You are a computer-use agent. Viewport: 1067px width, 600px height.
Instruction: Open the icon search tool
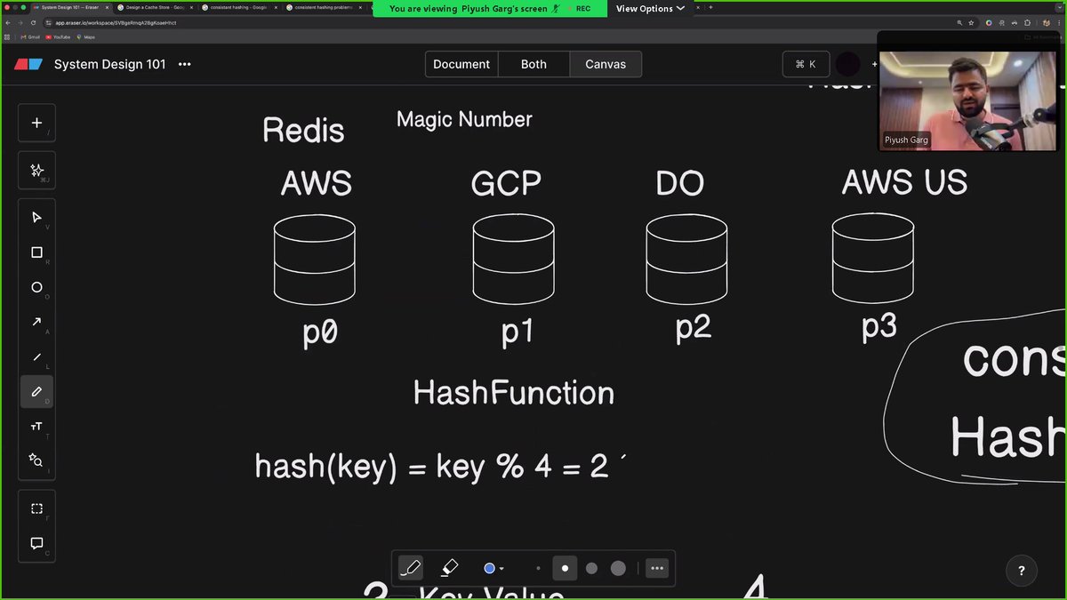coord(36,460)
